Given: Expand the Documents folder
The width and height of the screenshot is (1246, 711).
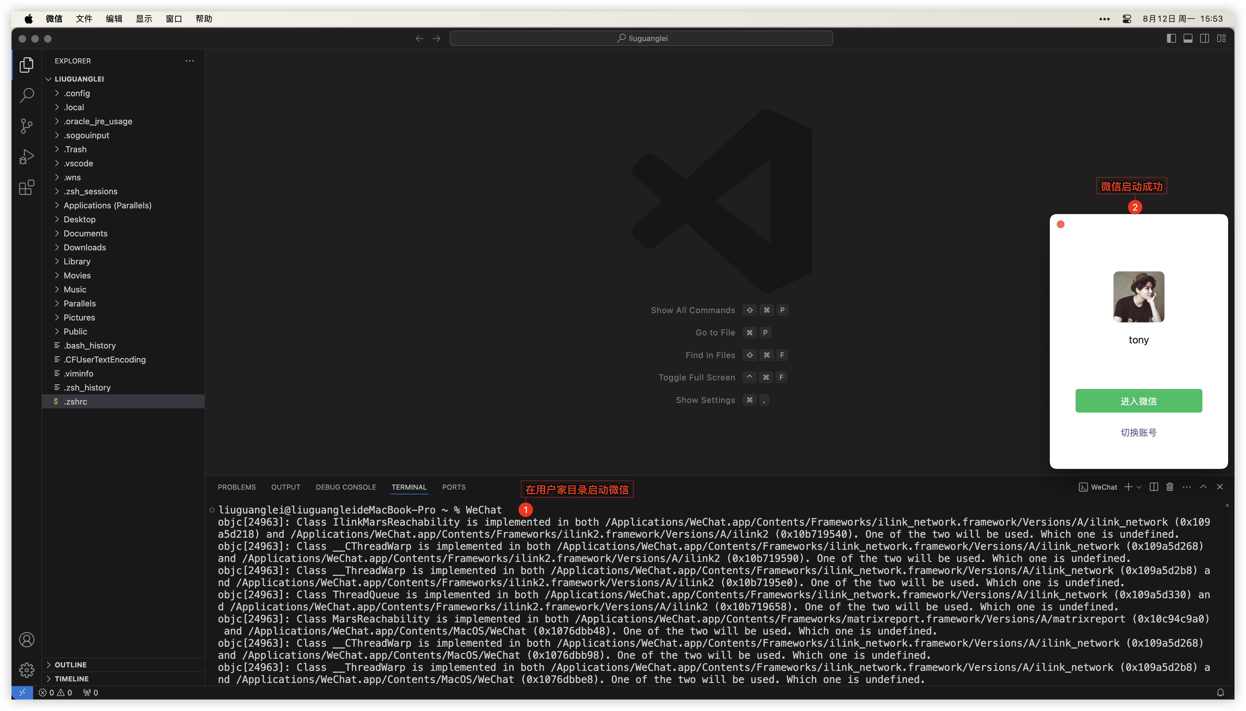Looking at the screenshot, I should coord(85,233).
